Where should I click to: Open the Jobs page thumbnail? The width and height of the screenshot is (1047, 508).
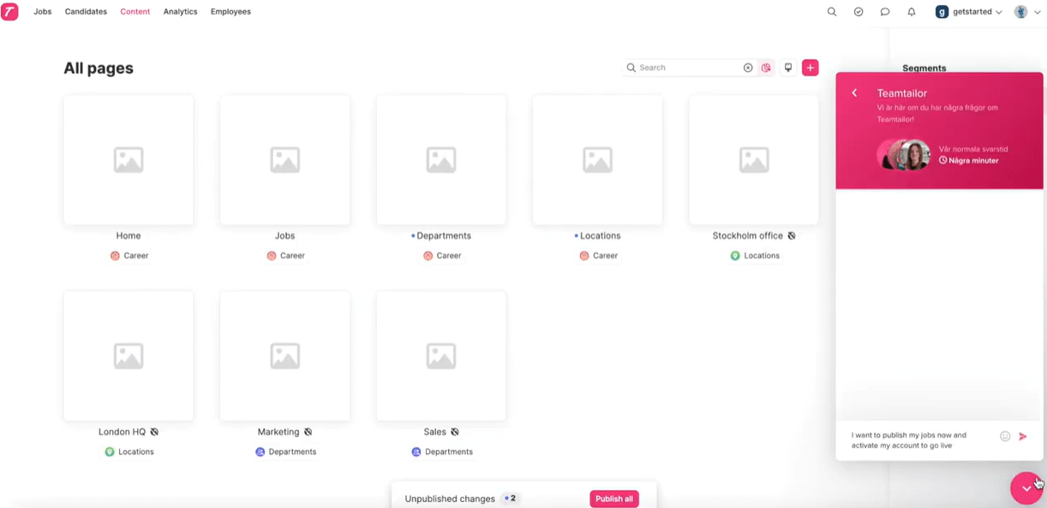coord(285,159)
